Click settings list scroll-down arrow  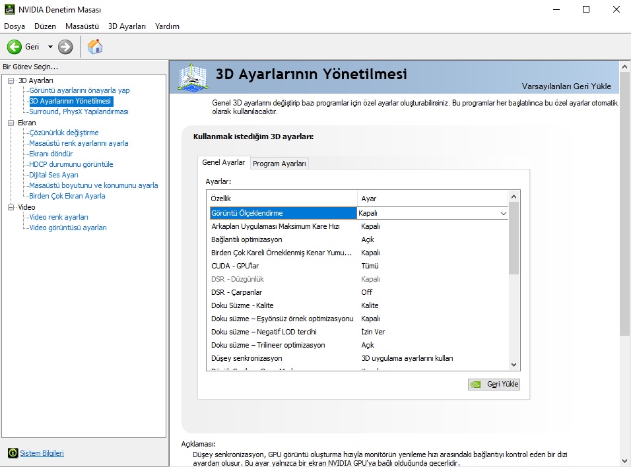[514, 365]
